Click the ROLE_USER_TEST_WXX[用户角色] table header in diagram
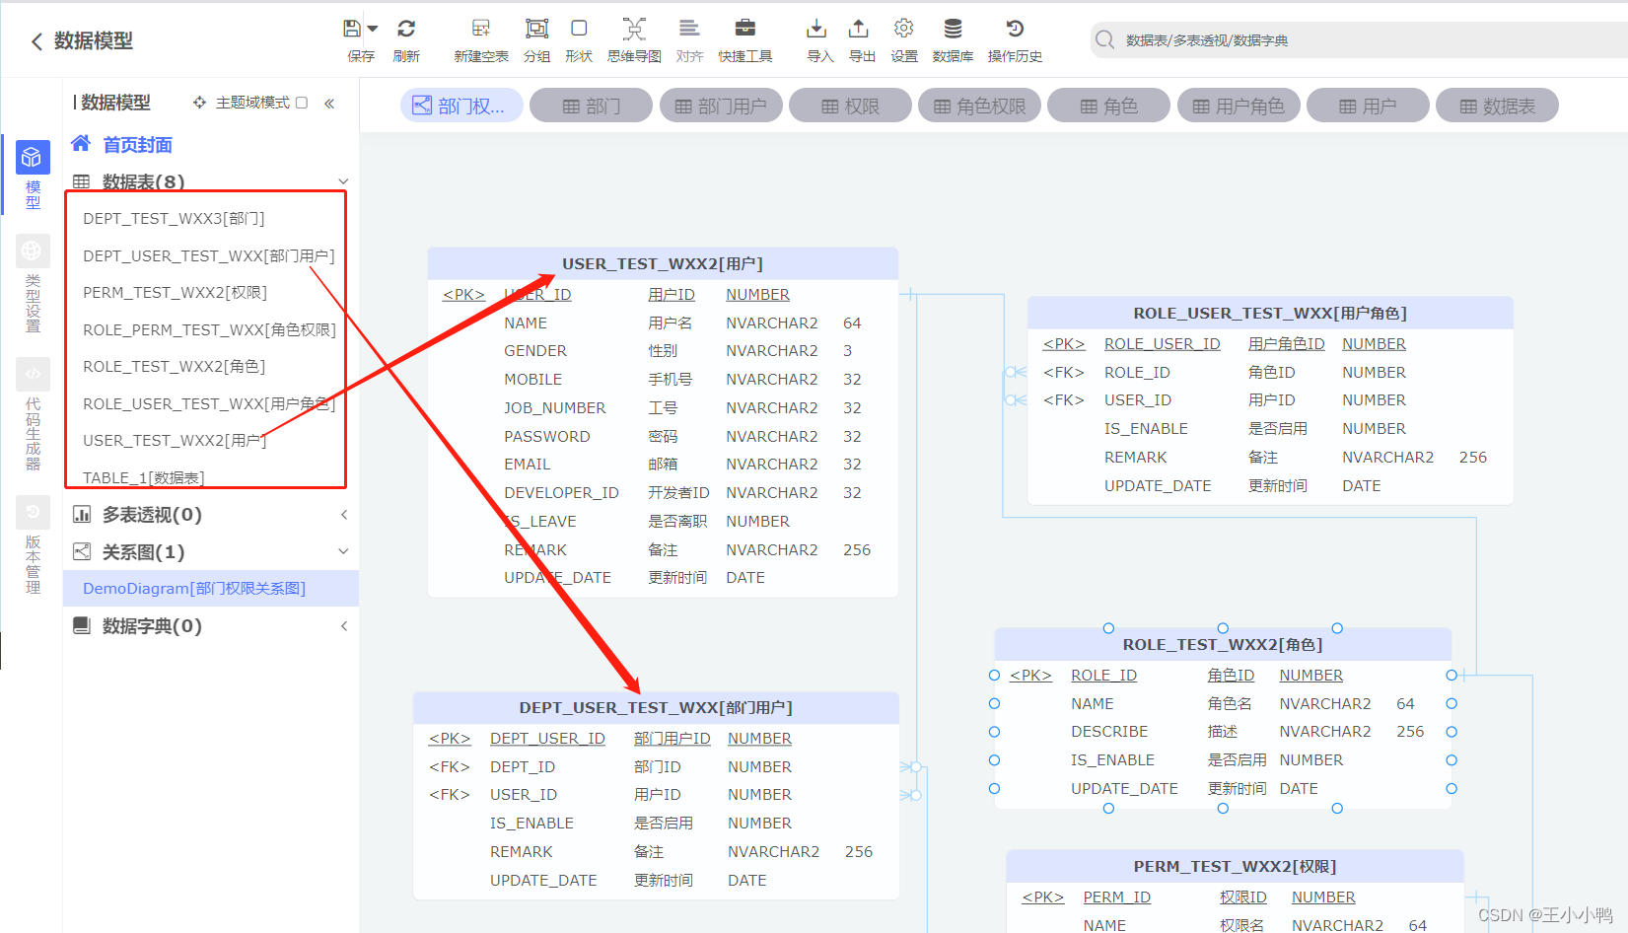 1270,314
